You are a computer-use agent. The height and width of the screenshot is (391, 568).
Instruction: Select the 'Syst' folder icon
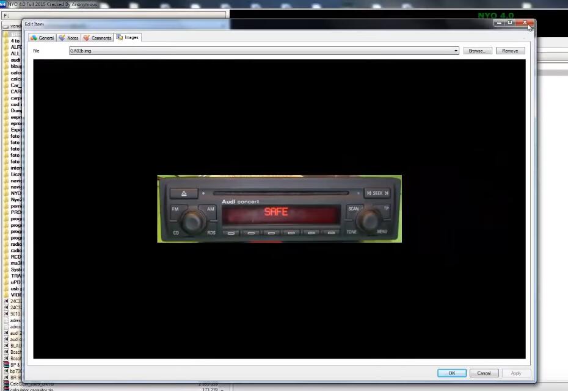click(x=6, y=270)
